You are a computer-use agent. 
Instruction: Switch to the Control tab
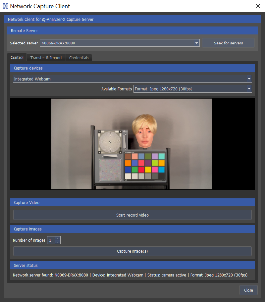tap(17, 57)
